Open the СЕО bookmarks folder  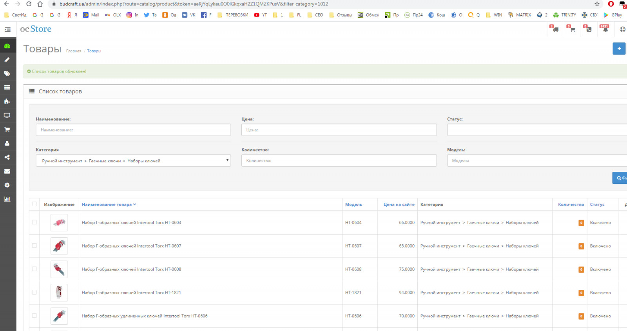(315, 15)
